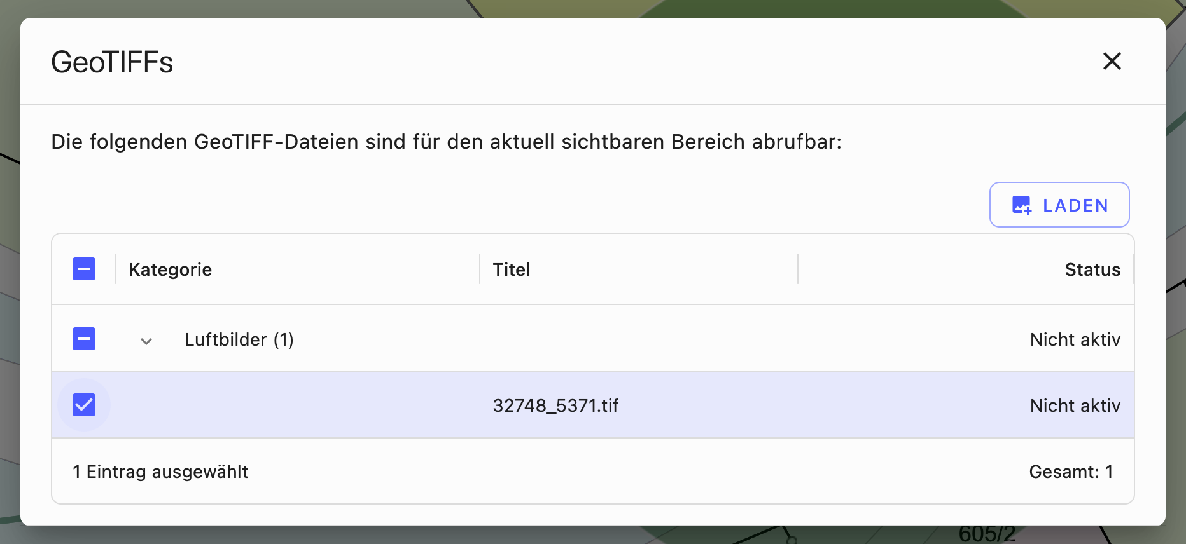Sort by the Titel column header
Image resolution: width=1186 pixels, height=544 pixels.
(512, 270)
